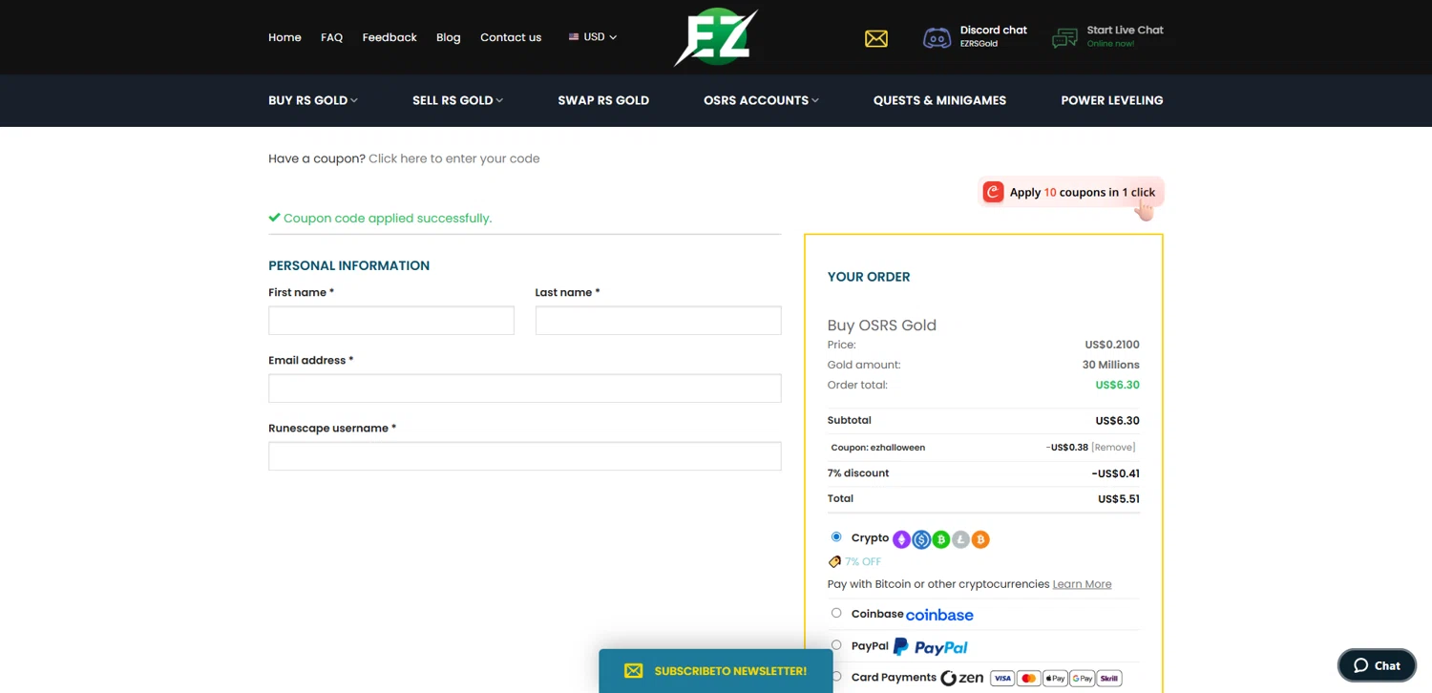
Task: Click the green Bitcoin Cash icon
Action: click(x=941, y=539)
